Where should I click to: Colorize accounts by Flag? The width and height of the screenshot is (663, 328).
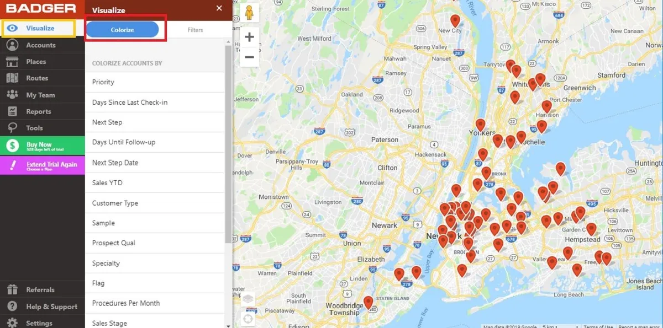click(155, 283)
